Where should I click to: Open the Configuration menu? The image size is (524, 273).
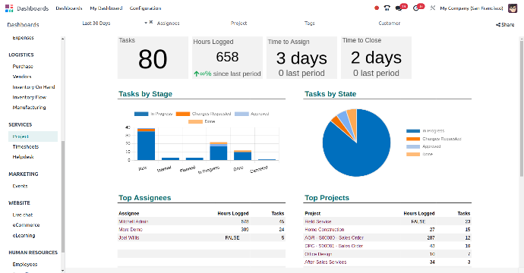(x=145, y=8)
